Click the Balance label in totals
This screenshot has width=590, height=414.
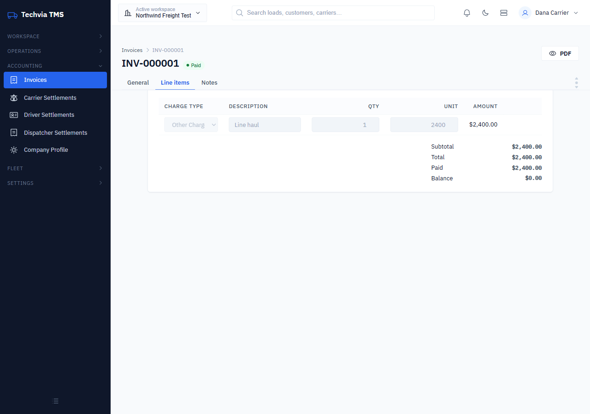coord(442,178)
